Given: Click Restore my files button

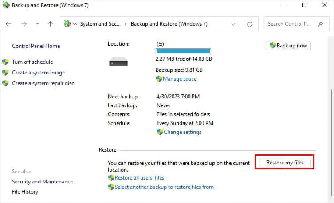Looking at the screenshot, I should [x=285, y=163].
